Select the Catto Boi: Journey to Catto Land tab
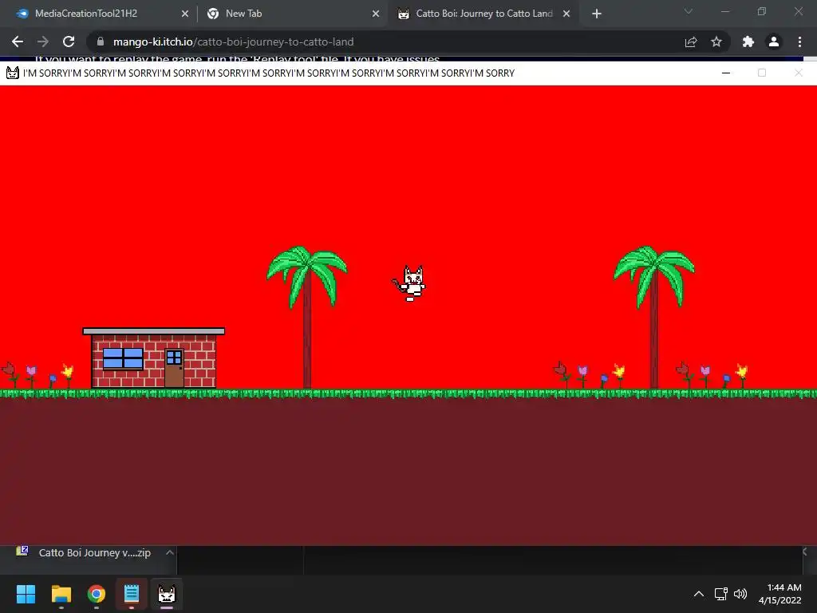This screenshot has width=817, height=613. click(484, 14)
